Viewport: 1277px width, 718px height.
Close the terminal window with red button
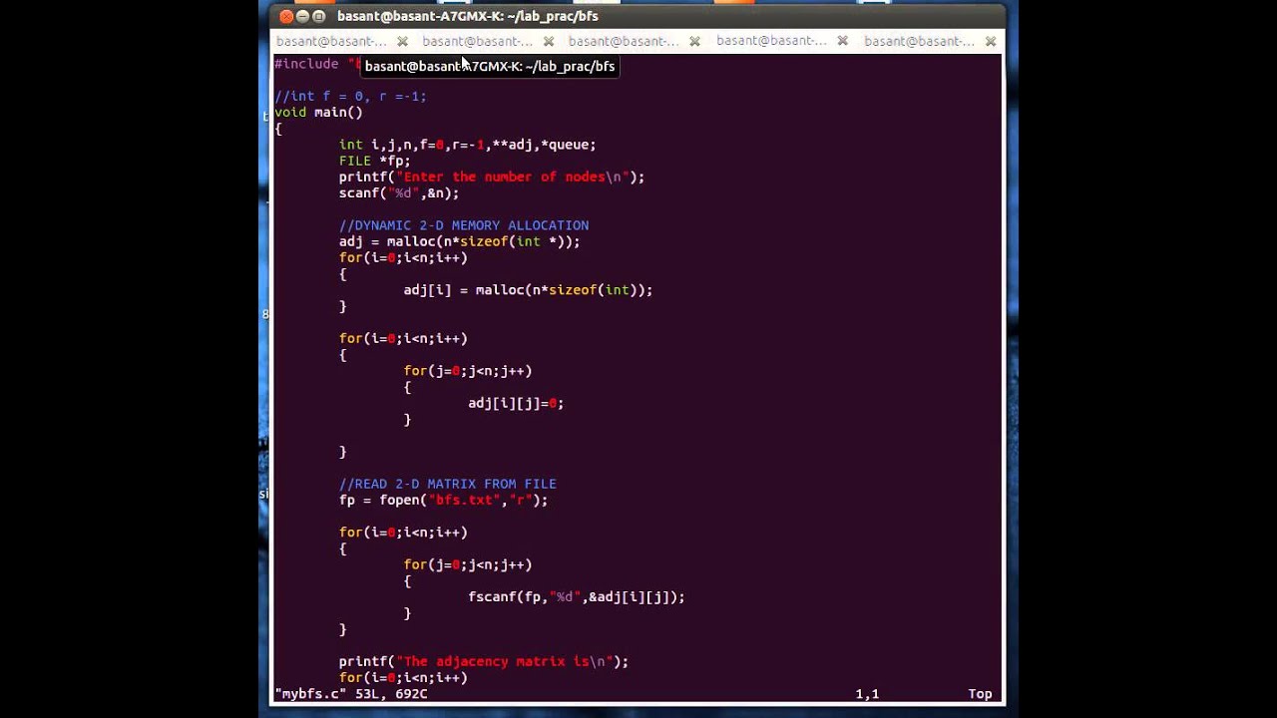click(286, 16)
